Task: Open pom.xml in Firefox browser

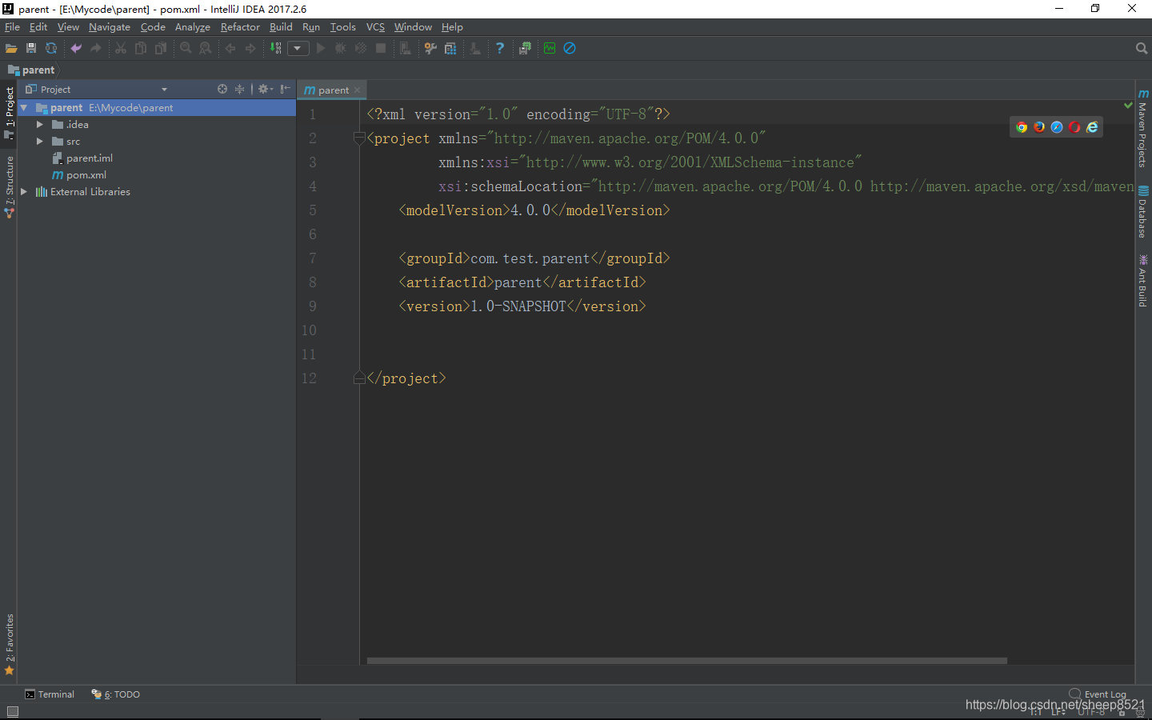Action: click(x=1039, y=127)
